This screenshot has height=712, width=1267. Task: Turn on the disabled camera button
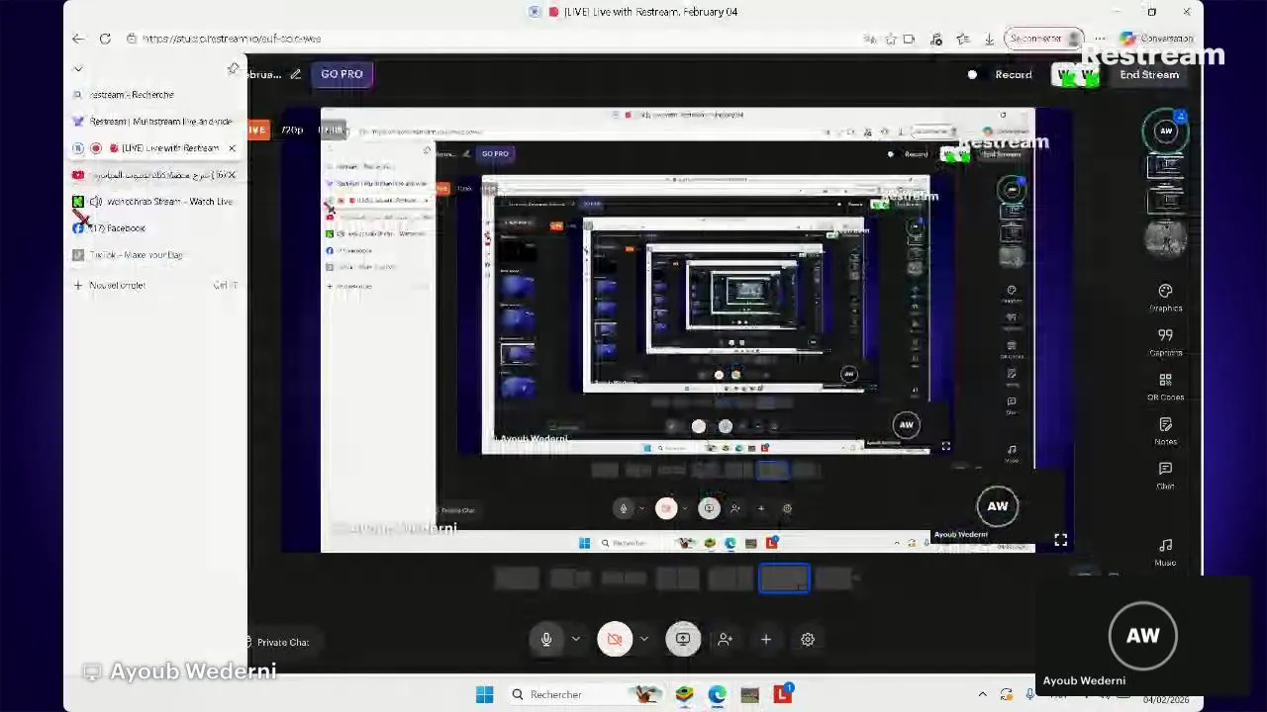tap(615, 640)
